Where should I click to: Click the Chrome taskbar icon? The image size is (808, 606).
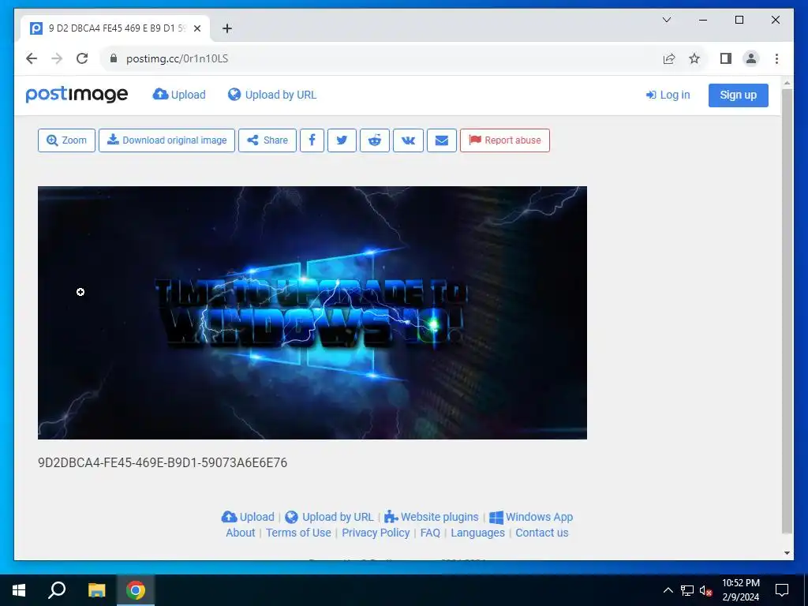click(136, 590)
